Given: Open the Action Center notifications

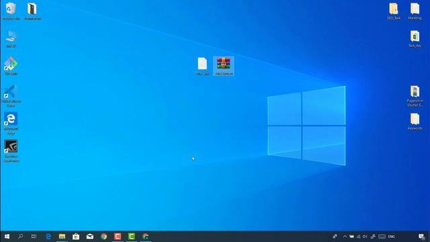Looking at the screenshot, I should [421, 237].
